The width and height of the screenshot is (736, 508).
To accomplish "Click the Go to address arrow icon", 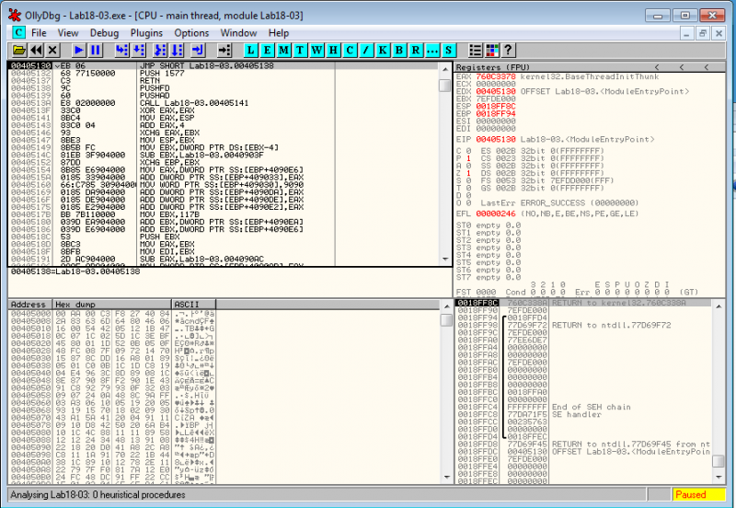I will [224, 51].
